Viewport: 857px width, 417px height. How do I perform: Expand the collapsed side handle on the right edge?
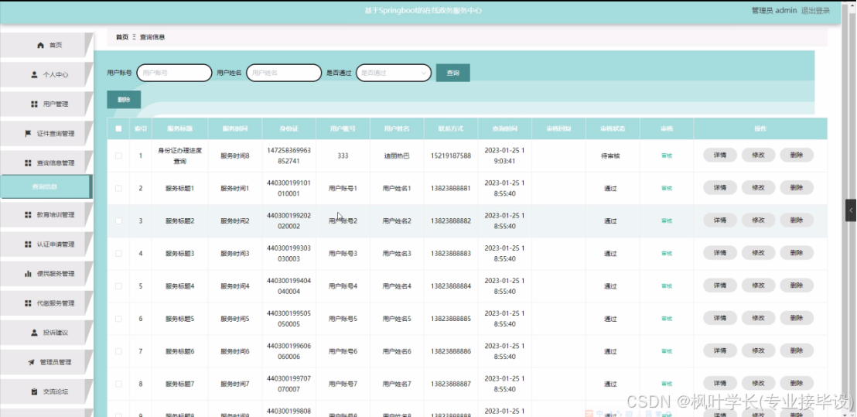click(x=851, y=210)
